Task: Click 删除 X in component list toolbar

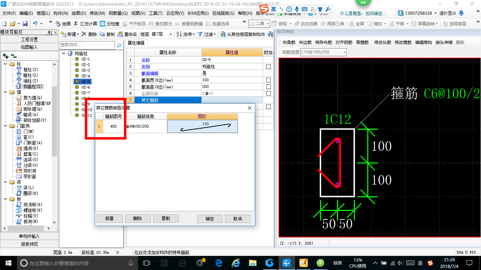Action: click(x=89, y=34)
